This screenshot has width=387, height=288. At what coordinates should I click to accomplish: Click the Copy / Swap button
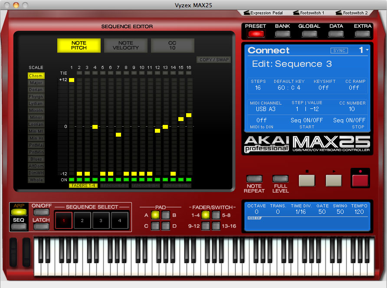click(214, 60)
